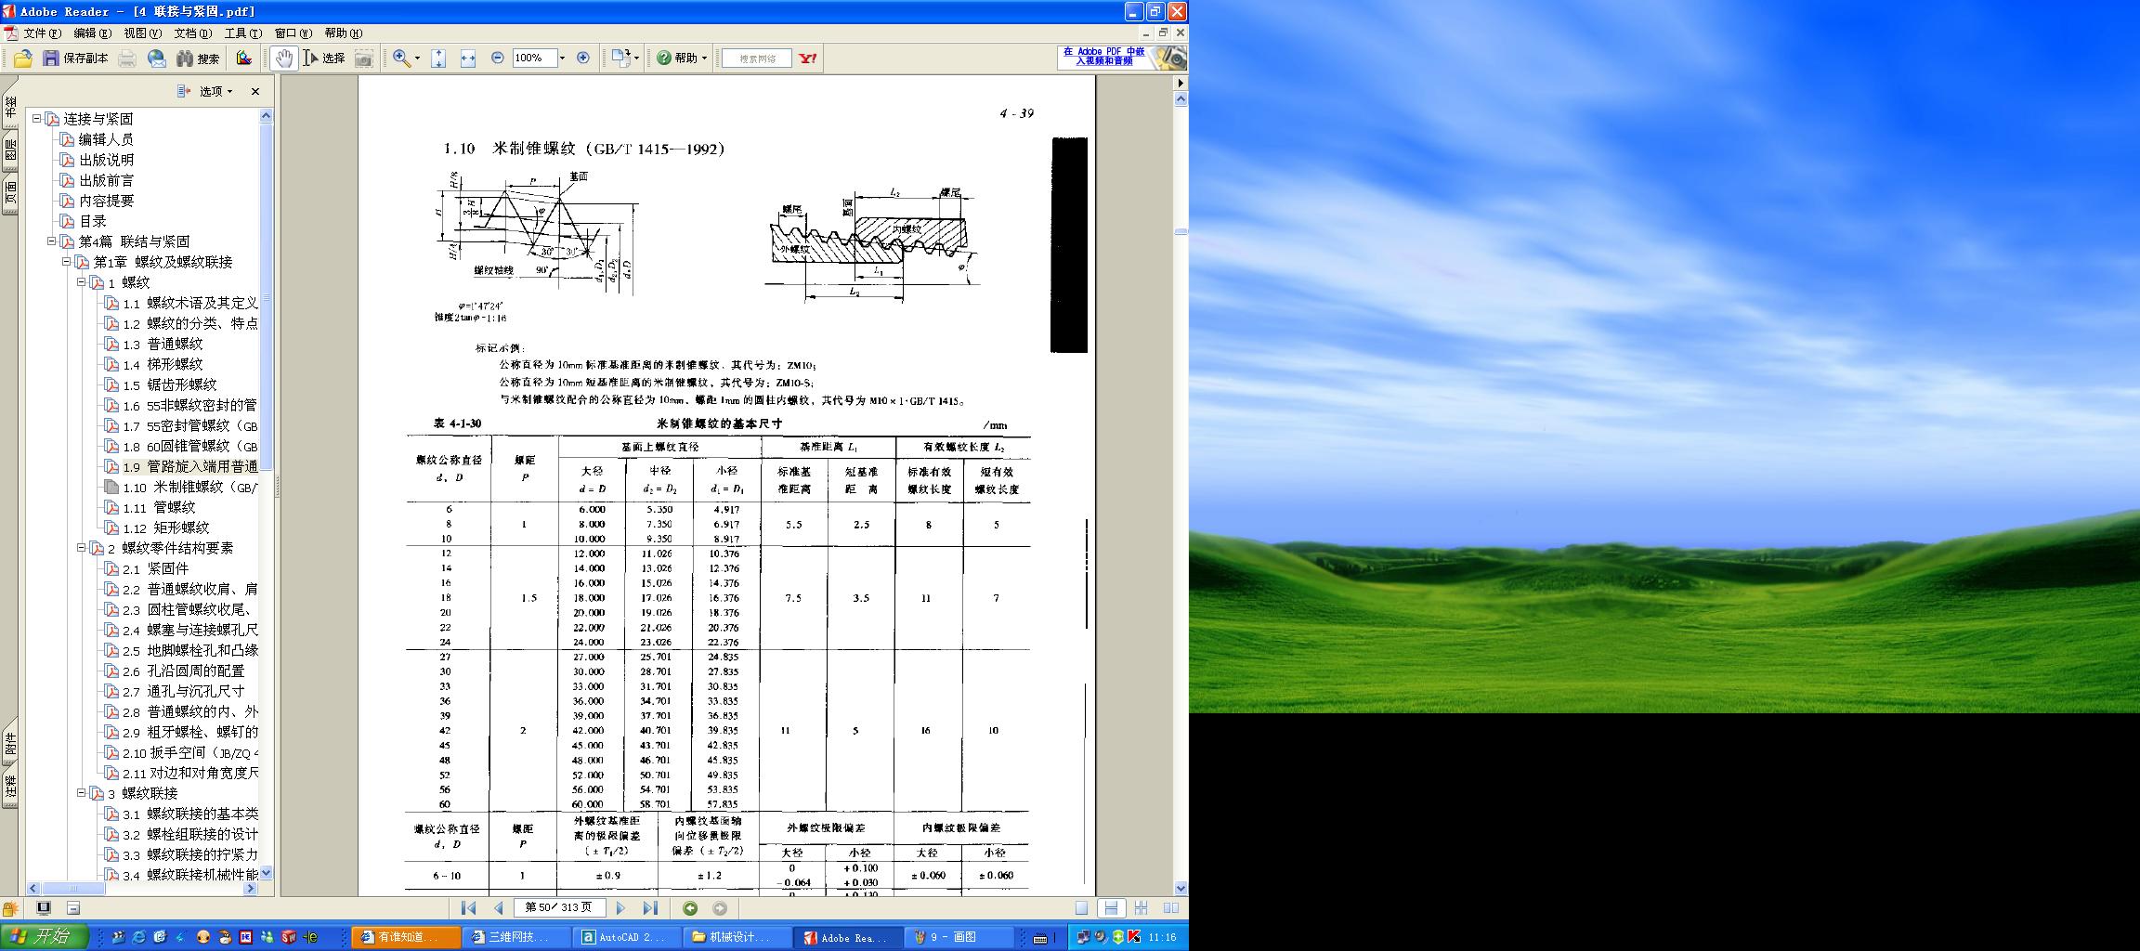The height and width of the screenshot is (951, 2140).
Task: Switch to the AutoCAD taskbar window
Action: coord(627,937)
